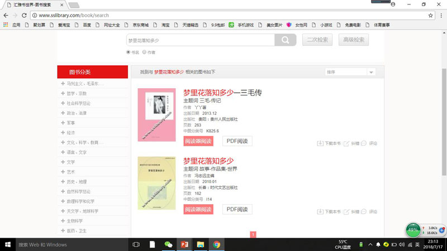The height and width of the screenshot is (251, 447).
Task: Expand the 政治、法律 category
Action: coord(63,113)
